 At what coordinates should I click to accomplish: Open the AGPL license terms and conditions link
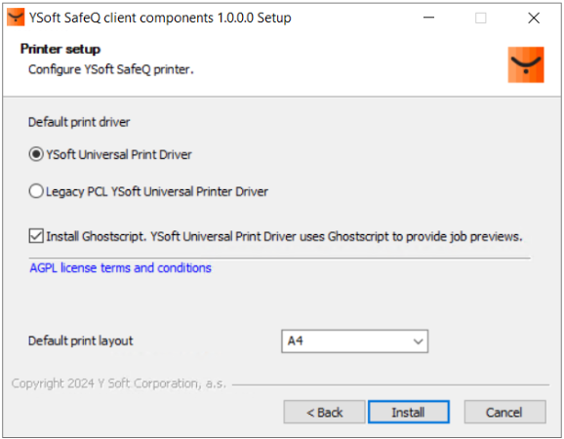point(120,268)
